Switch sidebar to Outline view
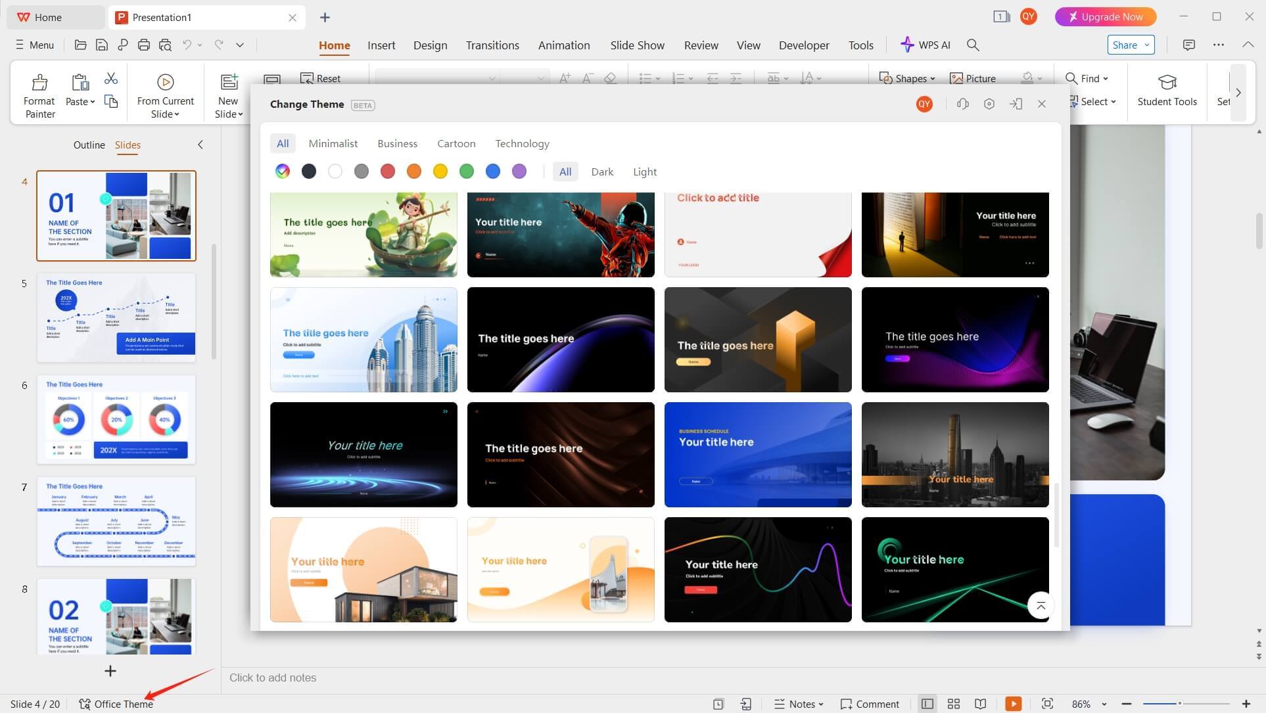 point(89,145)
